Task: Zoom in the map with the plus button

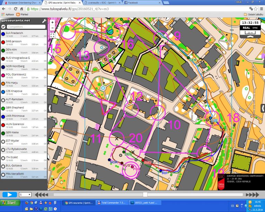Action: point(52,22)
